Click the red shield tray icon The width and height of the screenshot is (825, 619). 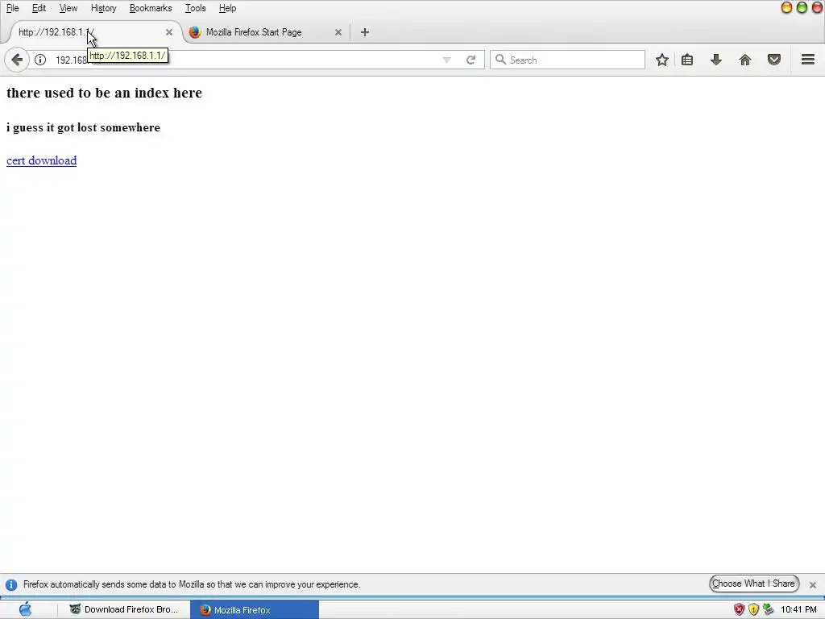click(739, 609)
